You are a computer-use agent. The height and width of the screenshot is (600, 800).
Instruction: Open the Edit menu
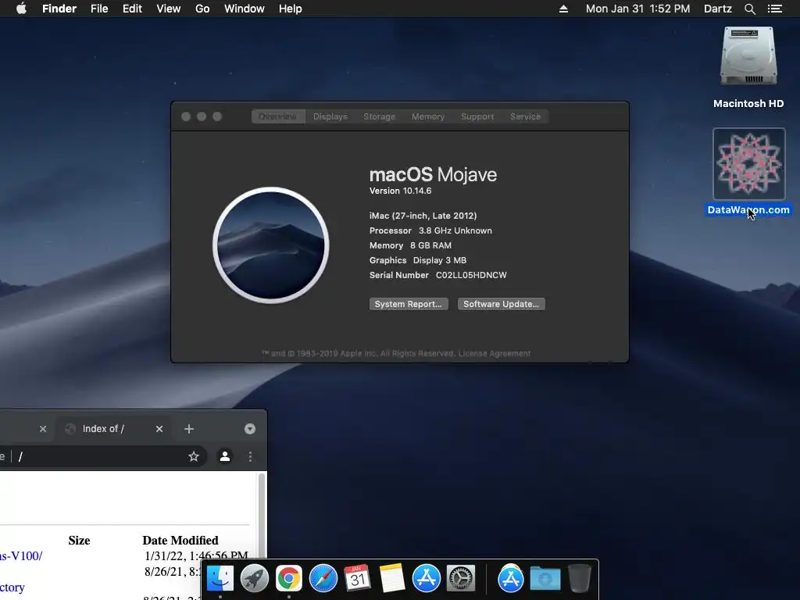point(132,9)
